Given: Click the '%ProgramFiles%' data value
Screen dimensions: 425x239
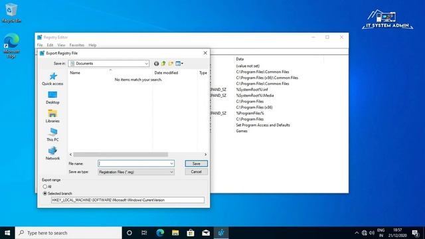Looking at the screenshot, I should click(250, 114).
